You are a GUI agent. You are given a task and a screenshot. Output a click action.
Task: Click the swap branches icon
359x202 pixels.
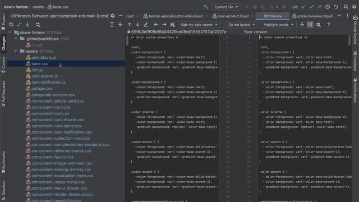click(20, 25)
